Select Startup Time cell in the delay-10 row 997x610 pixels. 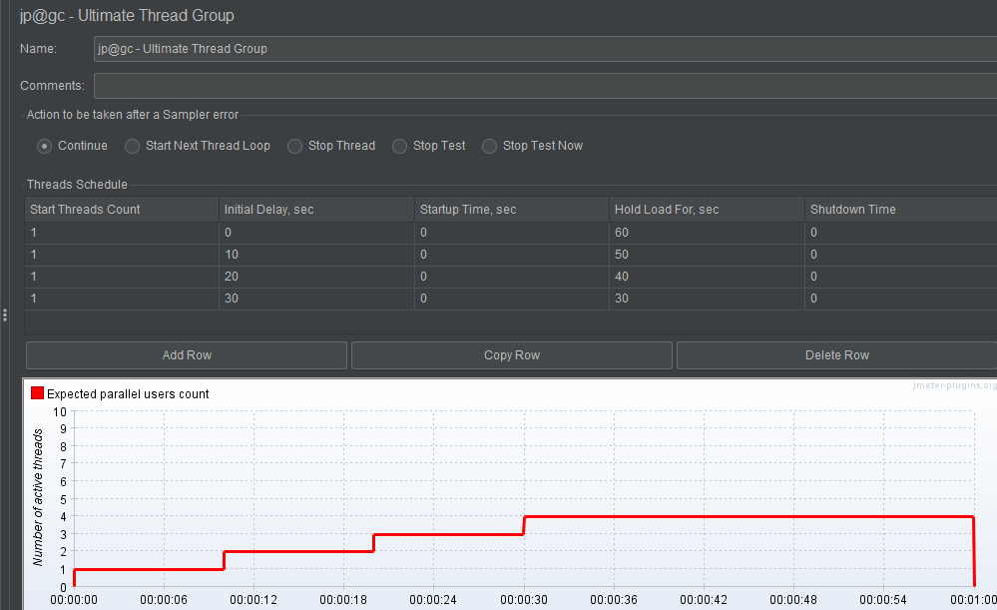tap(512, 255)
